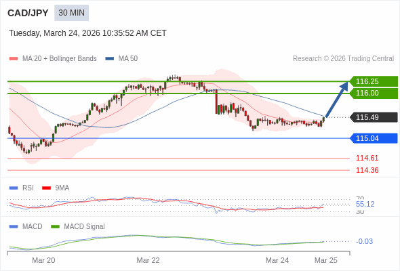Click the 116.25 green resistance label
The image size is (400, 271).
pyautogui.click(x=374, y=81)
